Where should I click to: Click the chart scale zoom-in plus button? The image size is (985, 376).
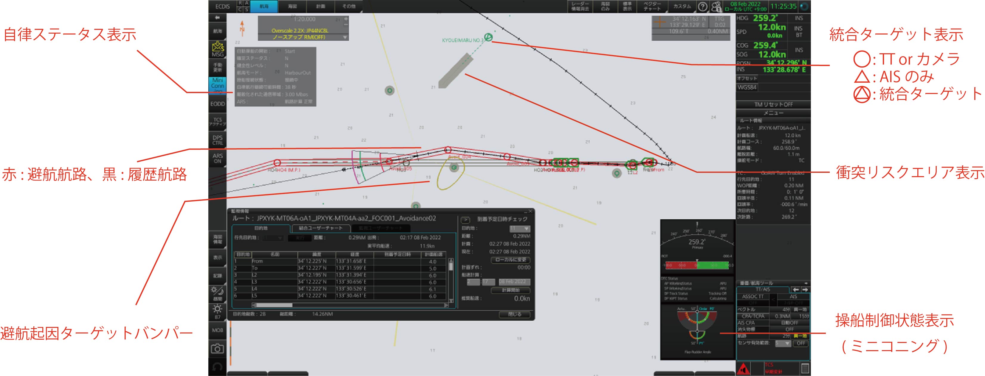click(346, 19)
